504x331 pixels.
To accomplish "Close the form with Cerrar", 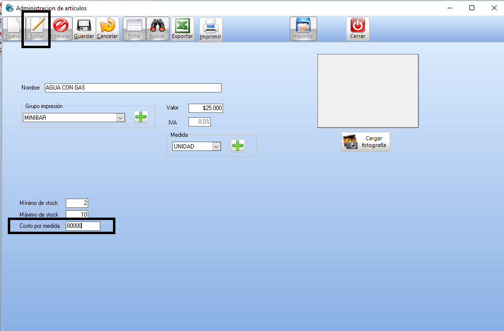I will (357, 29).
